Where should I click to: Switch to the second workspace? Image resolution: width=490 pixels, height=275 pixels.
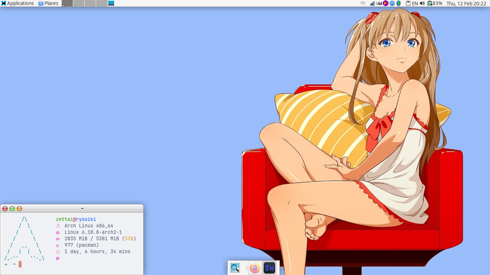(79, 3)
